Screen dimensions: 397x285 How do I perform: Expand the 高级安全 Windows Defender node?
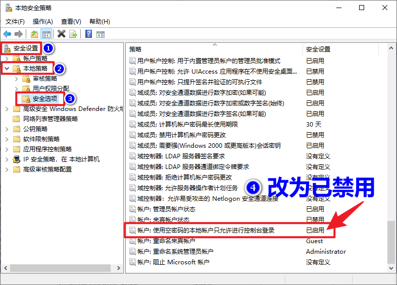pos(7,109)
